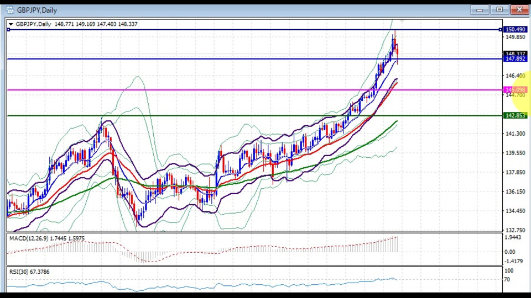This screenshot has height=298, width=531.
Task: Click the RSI scale value 70
Action: [x=507, y=279]
